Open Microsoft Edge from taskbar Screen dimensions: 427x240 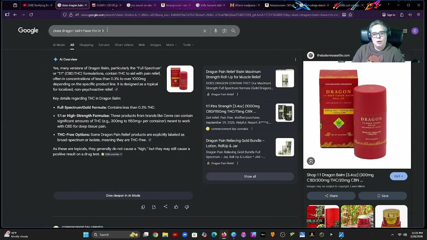[x=214, y=235]
